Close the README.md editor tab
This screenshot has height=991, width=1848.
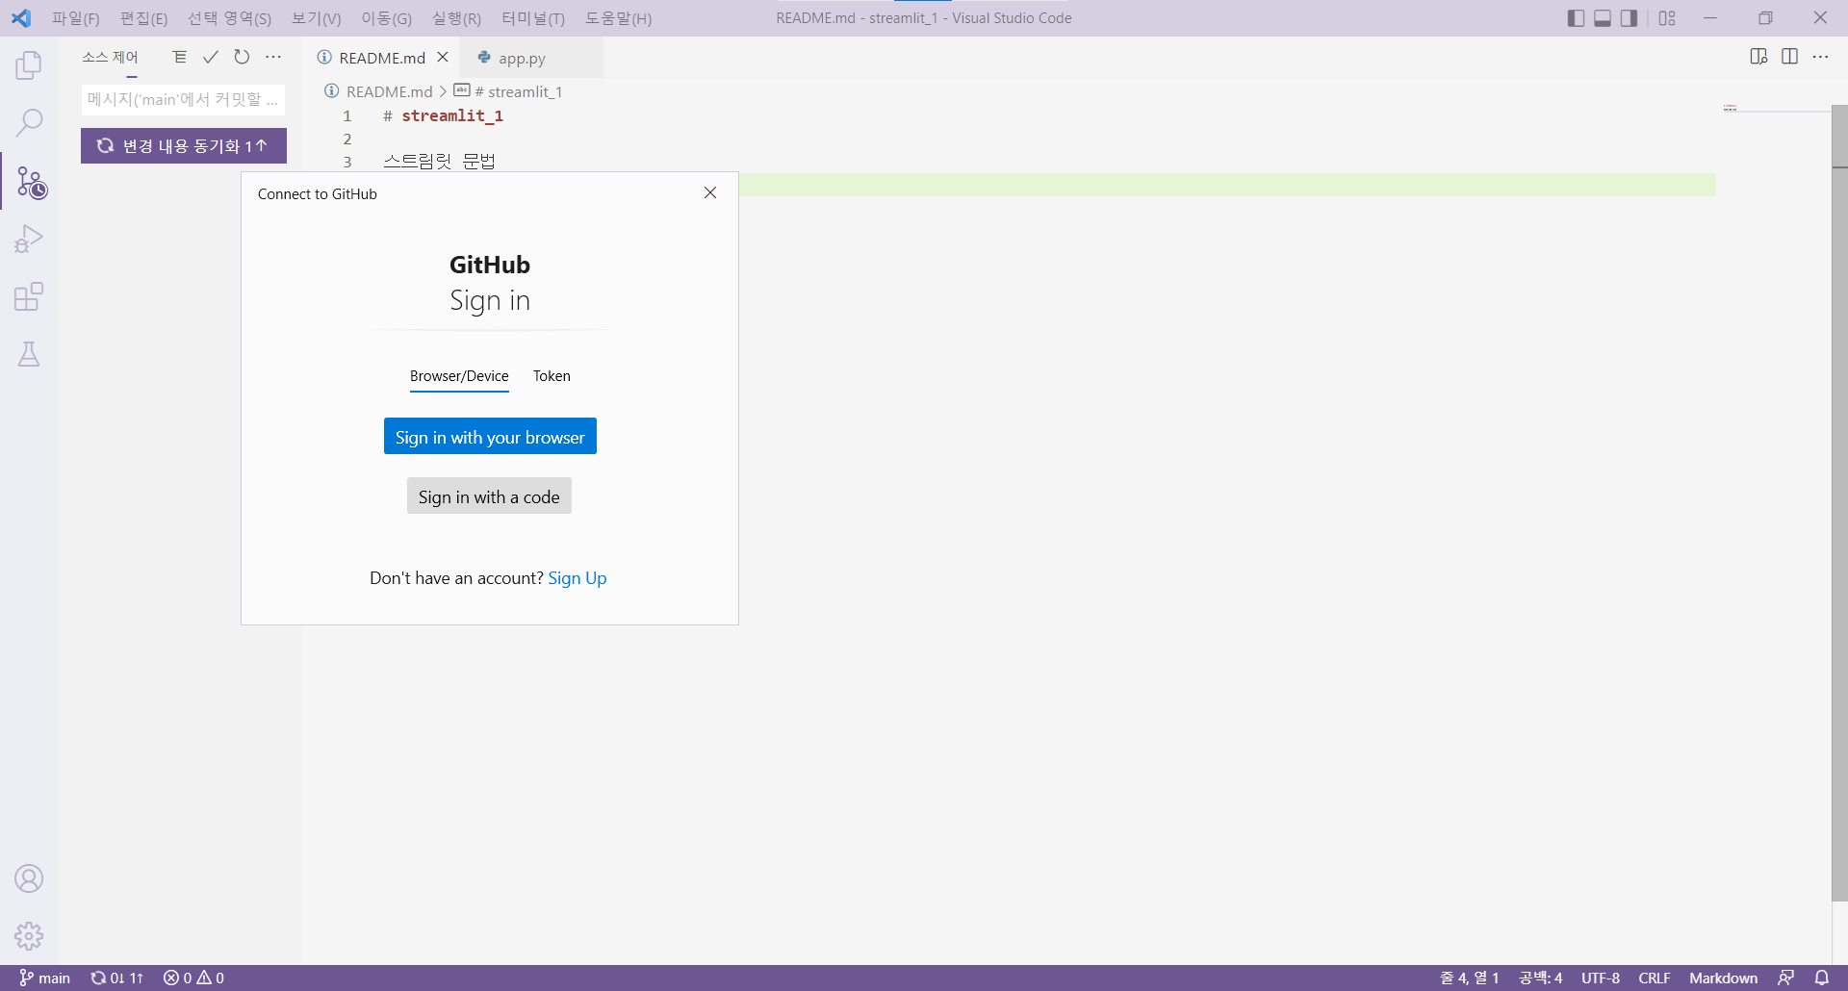coord(443,57)
